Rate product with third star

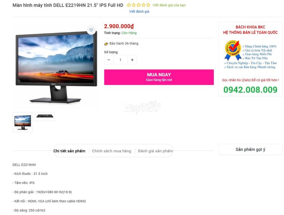click(139, 5)
